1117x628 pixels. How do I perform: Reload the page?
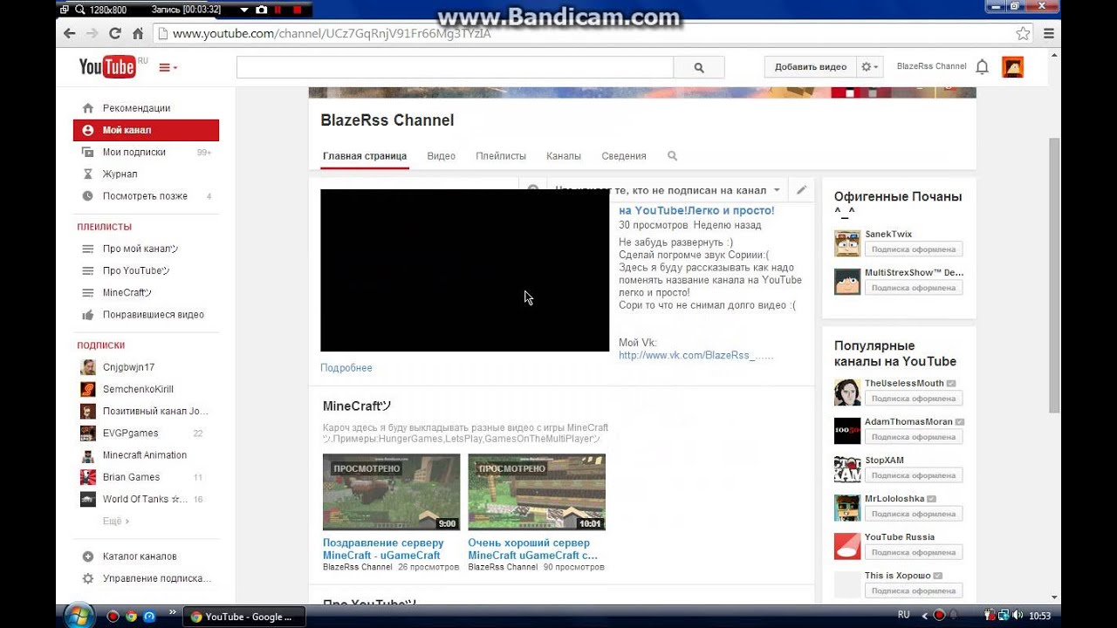tap(114, 33)
